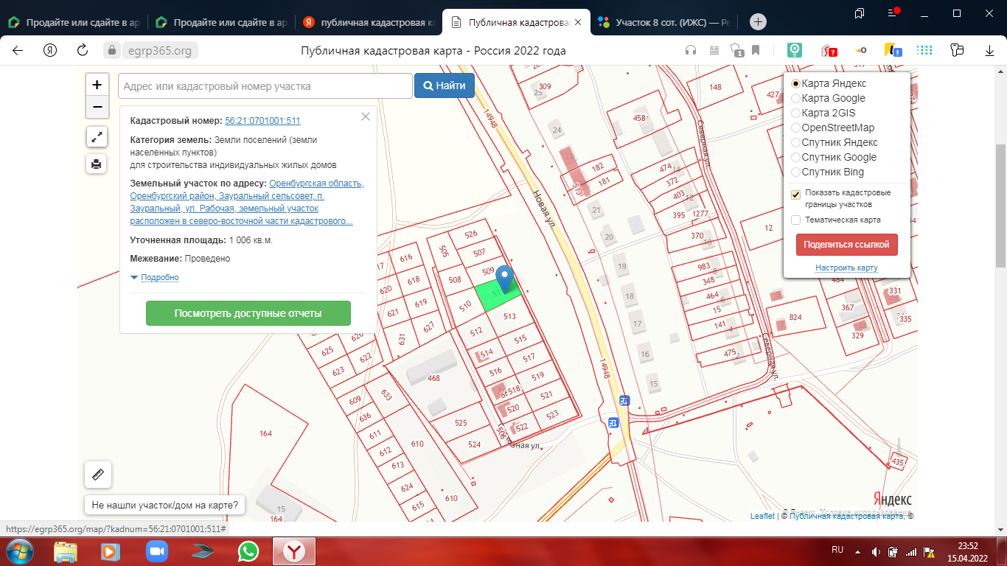Image resolution: width=1007 pixels, height=566 pixels.
Task: Bookmark this page with flag icon
Action: [x=756, y=51]
